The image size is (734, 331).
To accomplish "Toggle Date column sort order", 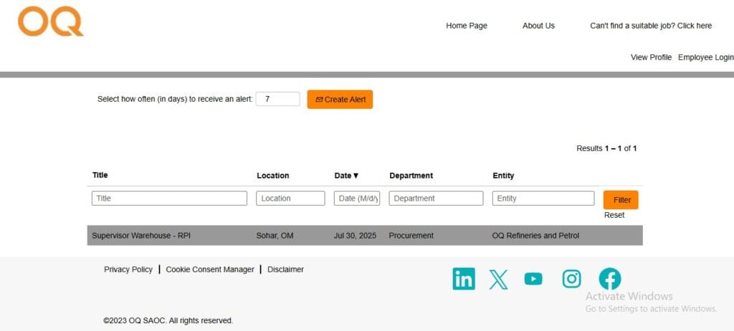I will click(x=346, y=176).
